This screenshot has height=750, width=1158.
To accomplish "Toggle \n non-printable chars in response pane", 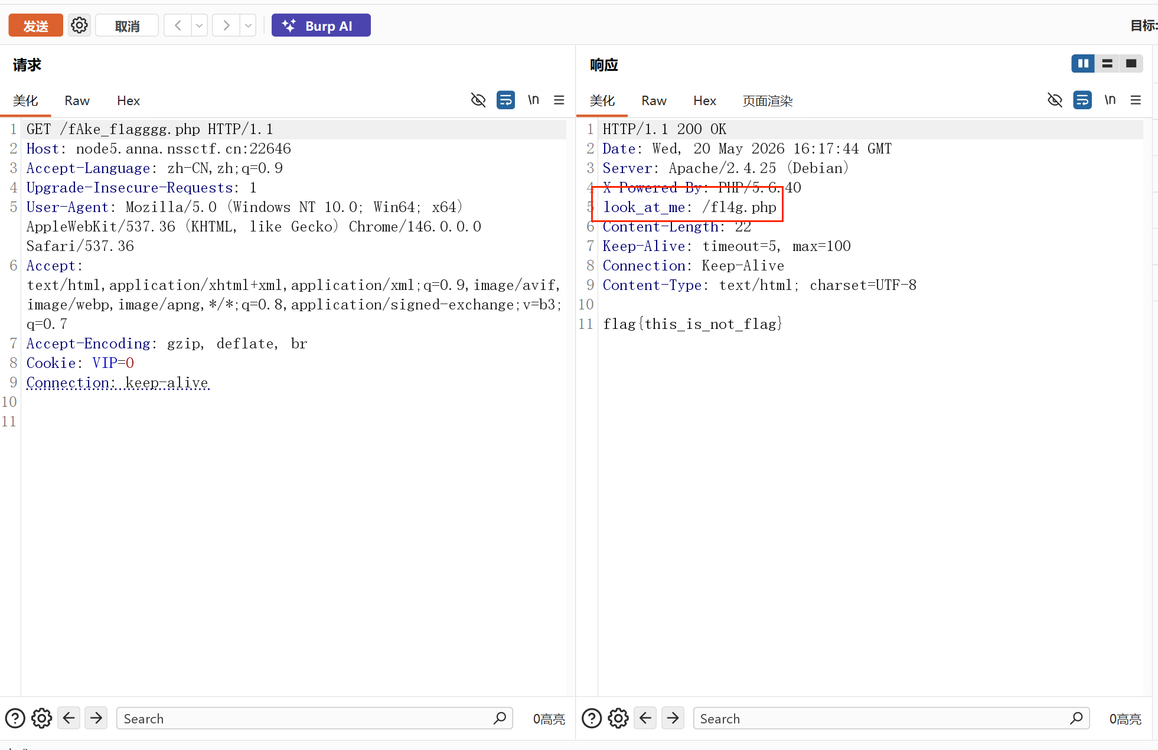I will pyautogui.click(x=1110, y=100).
